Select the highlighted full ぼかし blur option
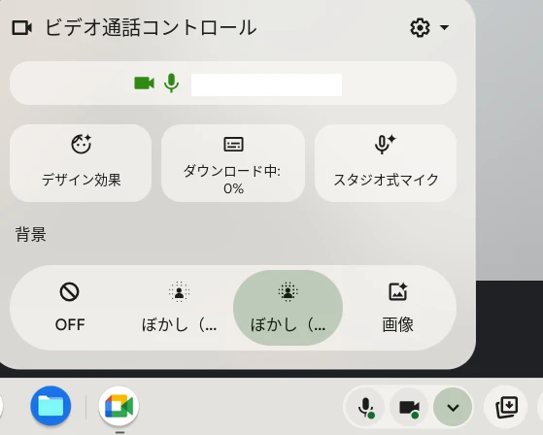 [288, 308]
